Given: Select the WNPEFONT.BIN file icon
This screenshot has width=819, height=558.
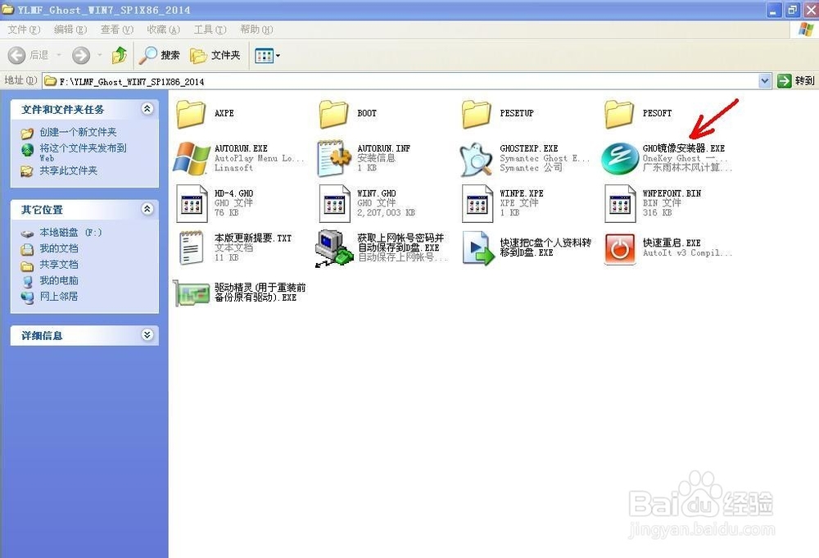Looking at the screenshot, I should (619, 203).
